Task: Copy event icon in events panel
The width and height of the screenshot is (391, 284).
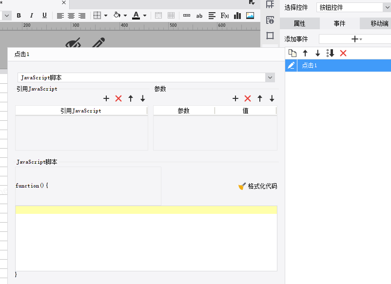Action: pyautogui.click(x=292, y=53)
